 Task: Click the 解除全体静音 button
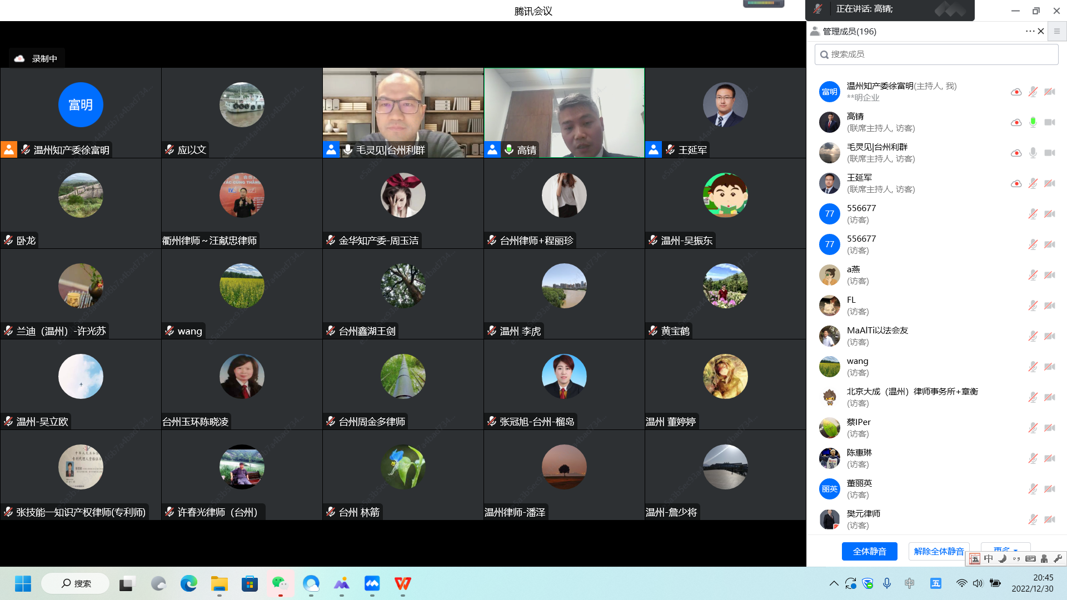(x=939, y=551)
